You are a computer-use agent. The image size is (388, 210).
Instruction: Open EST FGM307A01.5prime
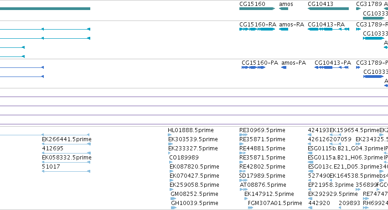[x=275, y=203]
